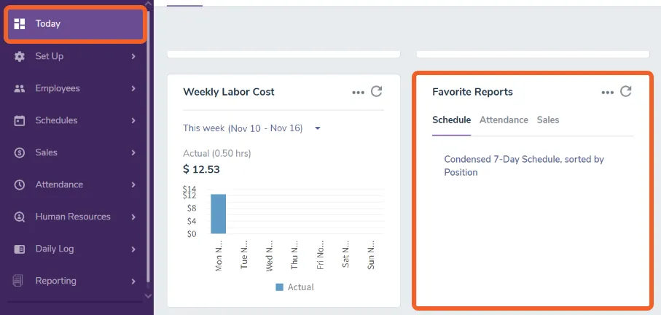Click the Reporting documents icon
This screenshot has height=315, width=661.
coord(17,281)
